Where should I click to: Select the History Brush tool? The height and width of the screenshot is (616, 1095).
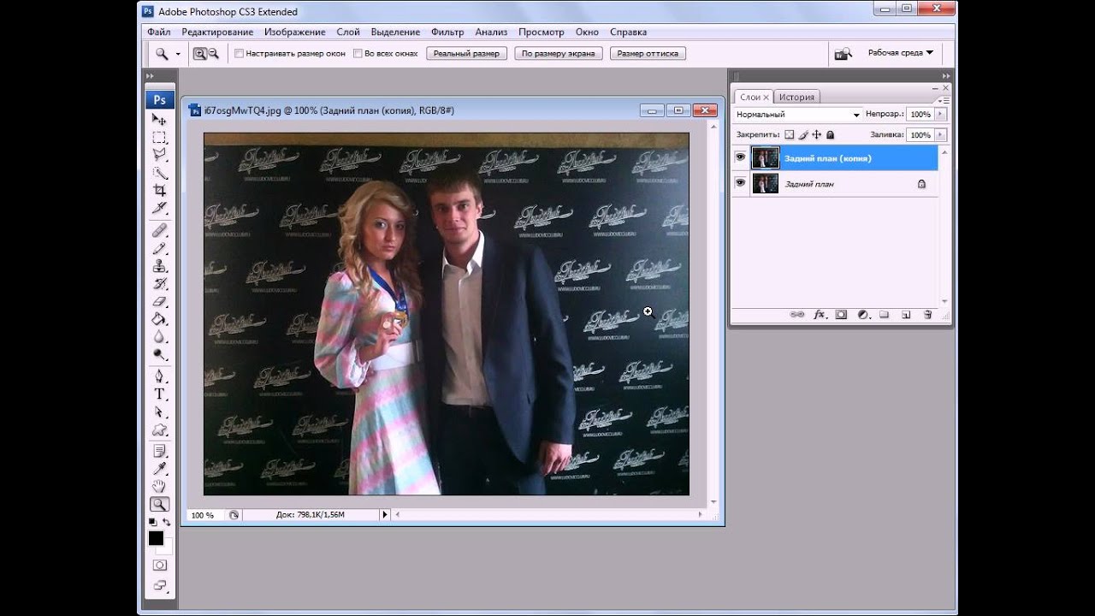[160, 284]
